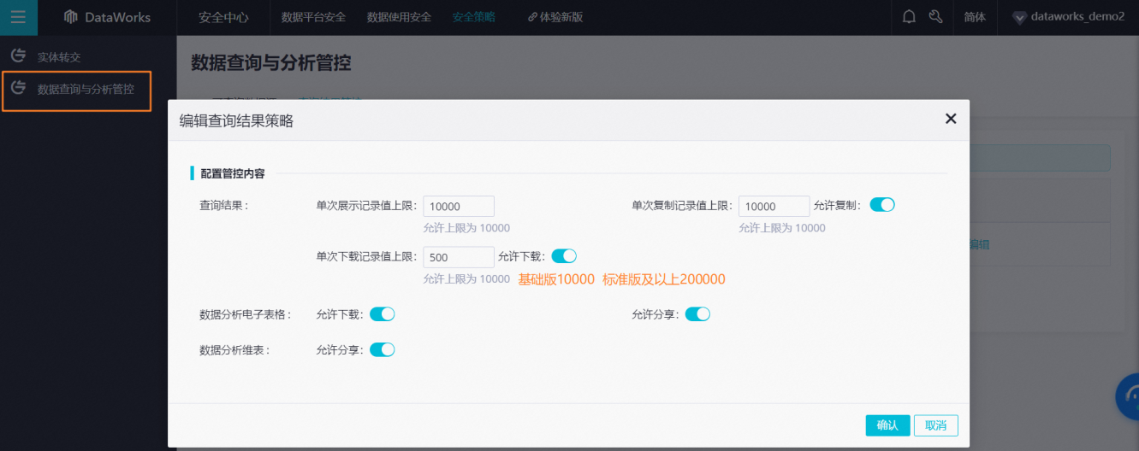Toggle 数据分析维表 允许分享 switch
1139x451 pixels.
point(382,349)
